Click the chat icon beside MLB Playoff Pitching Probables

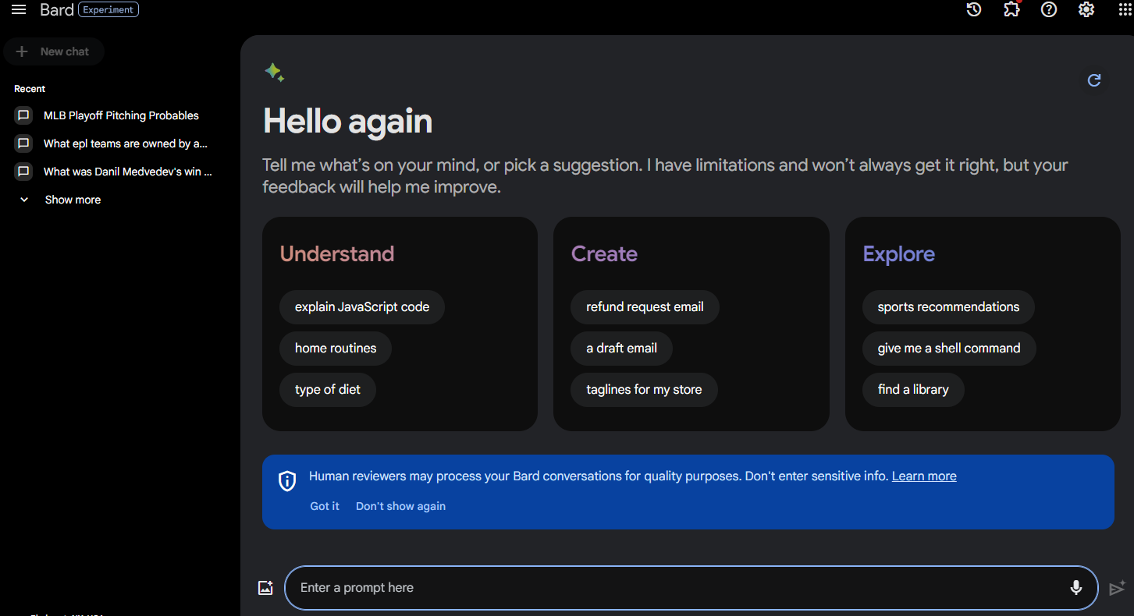23,115
